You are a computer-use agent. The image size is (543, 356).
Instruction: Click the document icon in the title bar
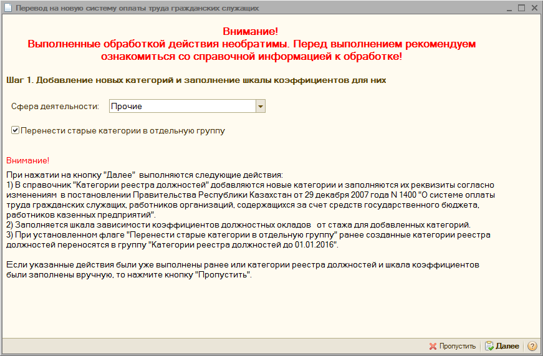pos(7,8)
